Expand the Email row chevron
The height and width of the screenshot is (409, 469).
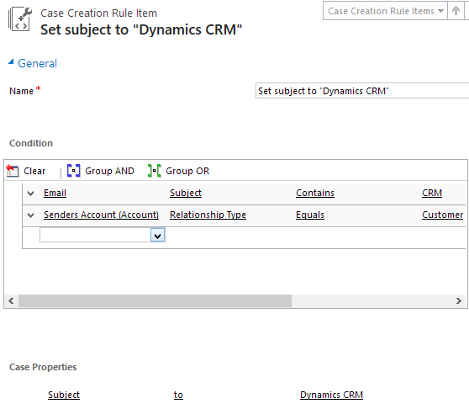(x=30, y=194)
